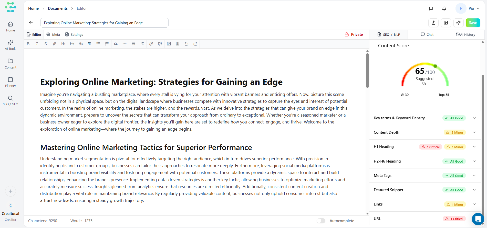Image resolution: width=487 pixels, height=228 pixels.
Task: Insert a table into the document
Action: pyautogui.click(x=178, y=44)
